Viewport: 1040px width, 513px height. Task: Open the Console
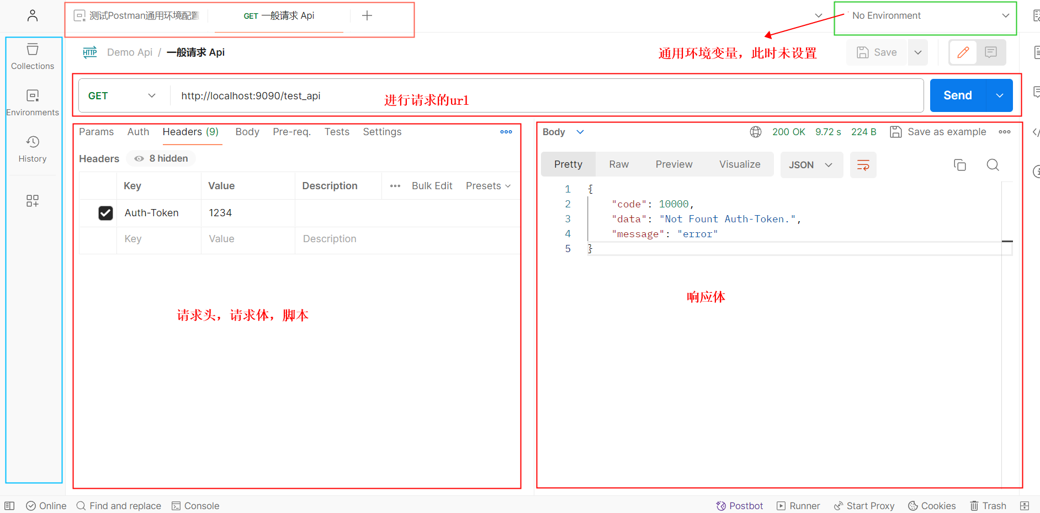[195, 506]
